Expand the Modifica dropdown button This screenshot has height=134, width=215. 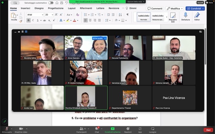[x=175, y=8]
